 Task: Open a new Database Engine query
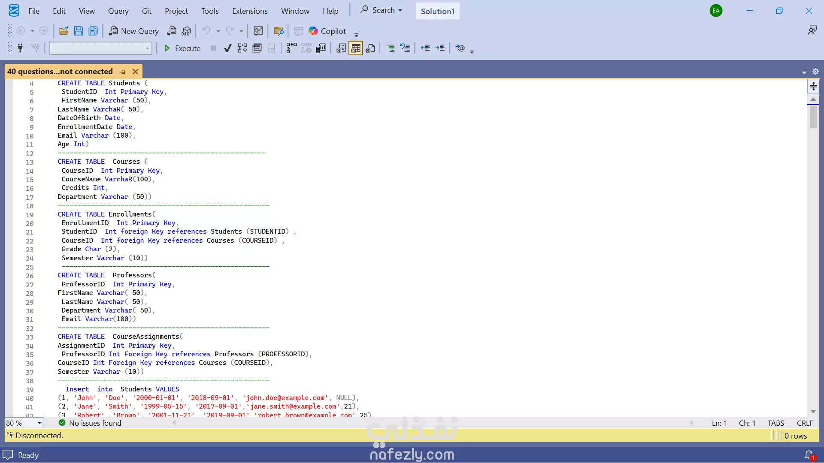coord(172,31)
